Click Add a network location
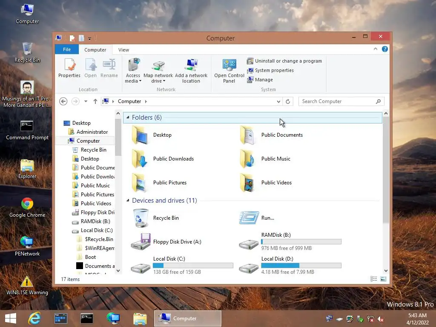 click(191, 71)
